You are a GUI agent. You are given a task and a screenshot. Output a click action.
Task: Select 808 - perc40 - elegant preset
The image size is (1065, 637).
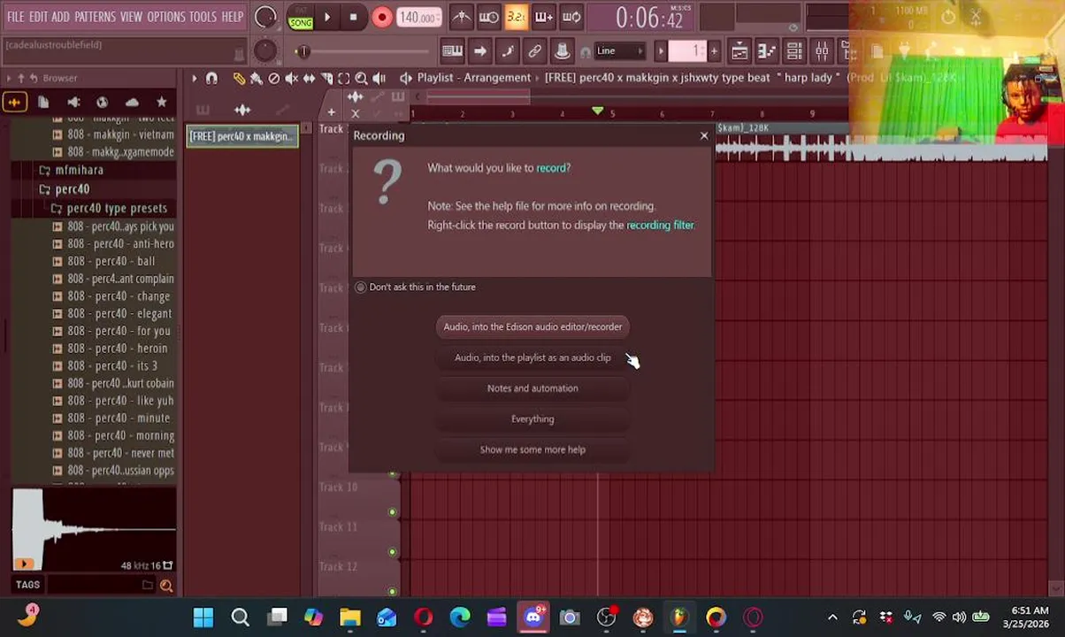[119, 313]
